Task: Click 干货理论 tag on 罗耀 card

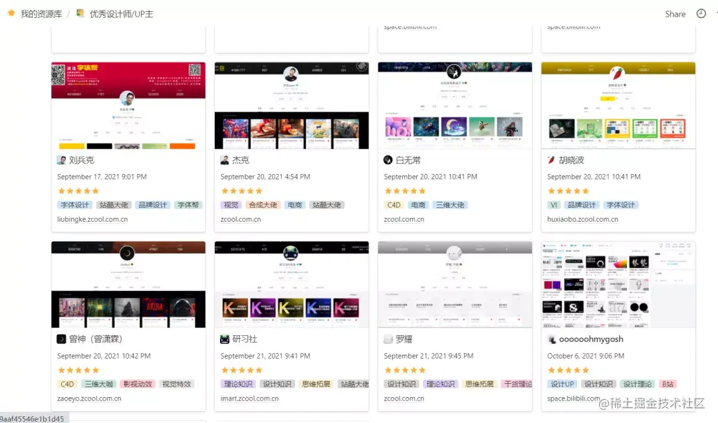Action: click(517, 384)
